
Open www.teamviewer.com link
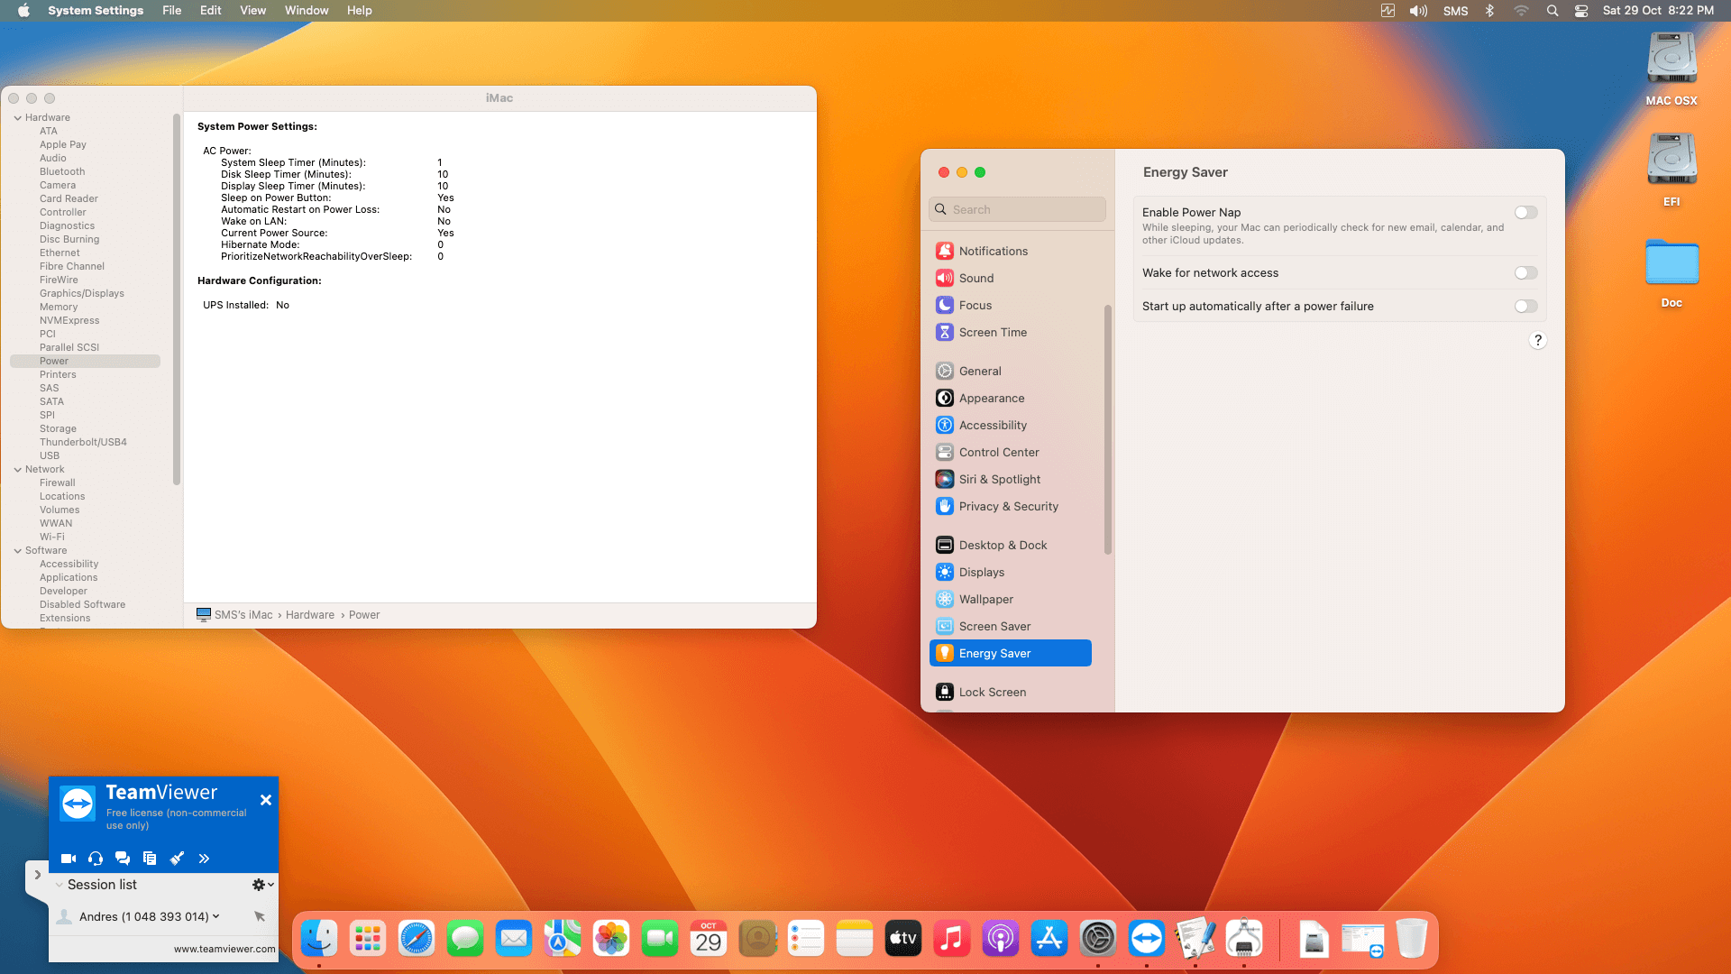coord(224,949)
